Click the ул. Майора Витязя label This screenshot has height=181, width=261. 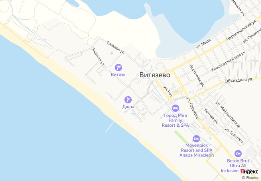pyautogui.click(x=228, y=114)
